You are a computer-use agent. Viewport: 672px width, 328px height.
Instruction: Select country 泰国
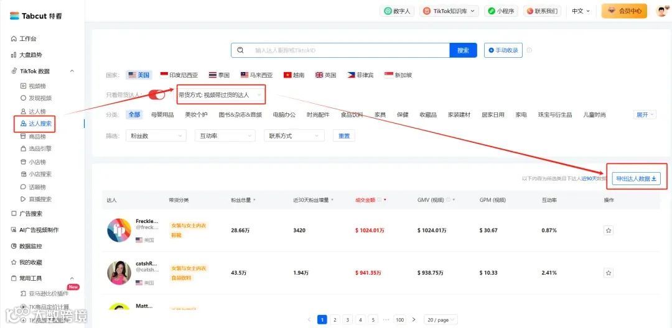coord(220,75)
